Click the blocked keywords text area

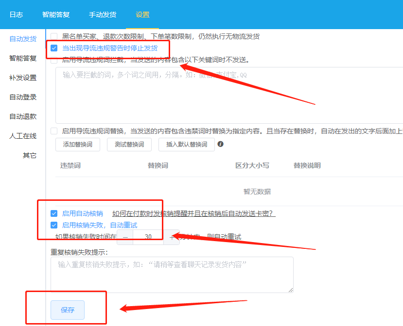(229, 96)
